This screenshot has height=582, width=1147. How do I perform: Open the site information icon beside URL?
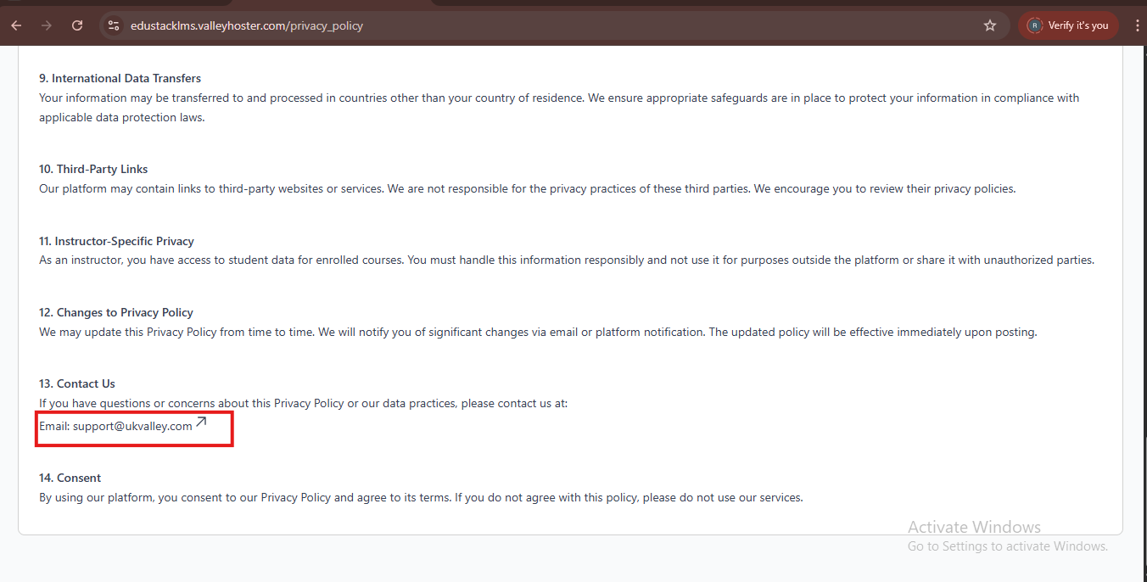pos(114,25)
